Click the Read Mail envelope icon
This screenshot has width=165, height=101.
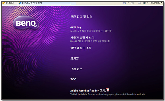click(x=139, y=3)
